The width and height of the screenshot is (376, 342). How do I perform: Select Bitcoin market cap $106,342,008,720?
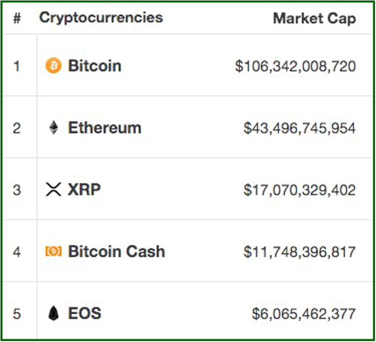(295, 66)
